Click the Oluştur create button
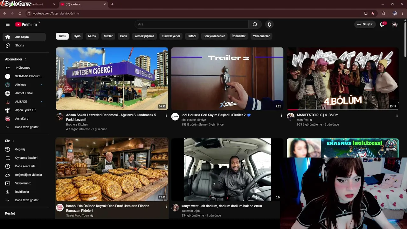407x229 pixels. pos(364,24)
